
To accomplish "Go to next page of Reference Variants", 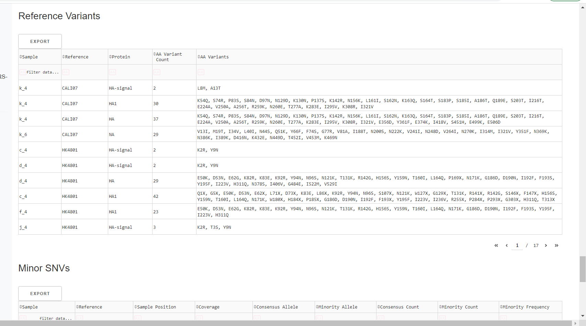I will [x=546, y=245].
